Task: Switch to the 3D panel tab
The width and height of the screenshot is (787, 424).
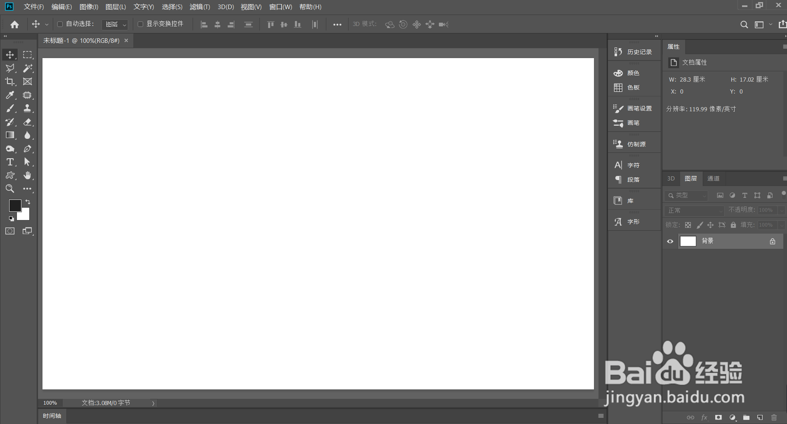Action: pos(671,178)
